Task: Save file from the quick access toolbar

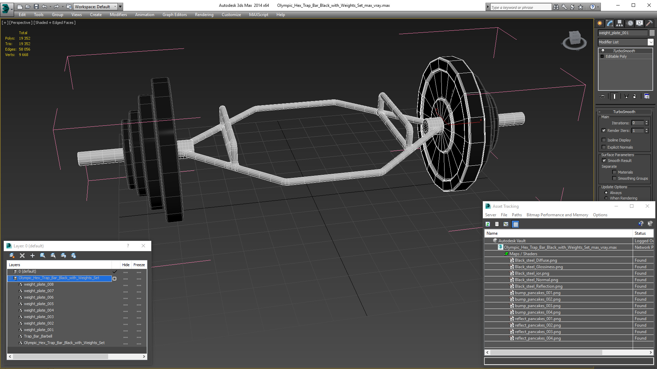Action: click(x=36, y=6)
